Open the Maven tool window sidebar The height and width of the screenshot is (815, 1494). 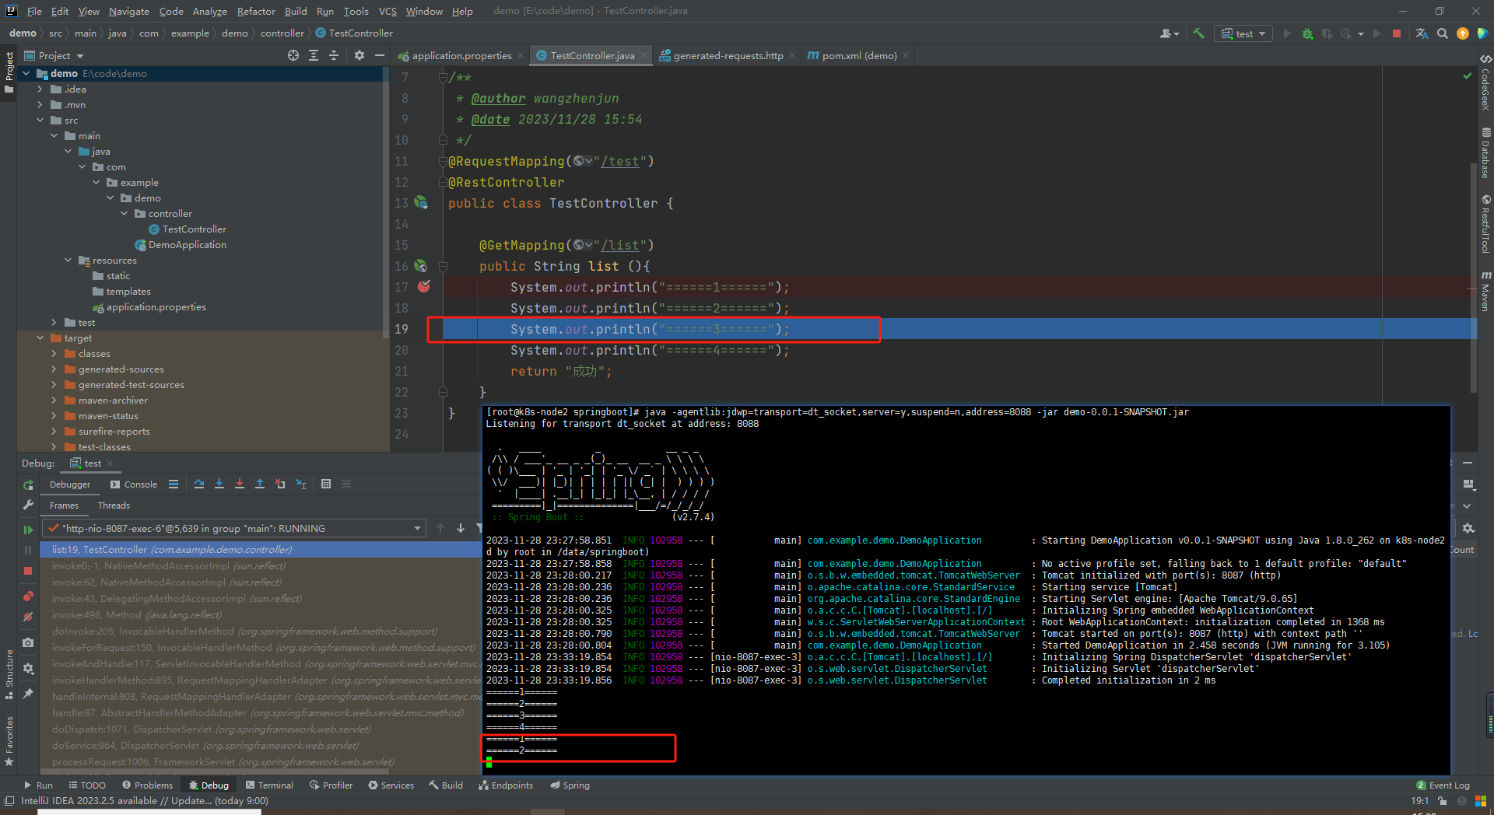[1485, 291]
